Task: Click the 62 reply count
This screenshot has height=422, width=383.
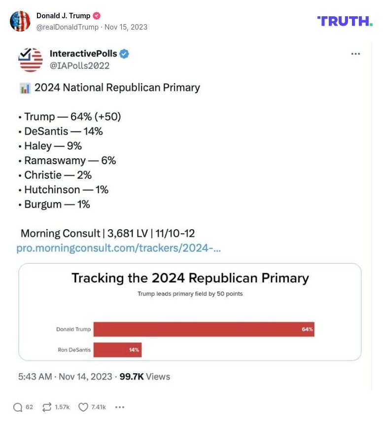Action: coord(29,407)
